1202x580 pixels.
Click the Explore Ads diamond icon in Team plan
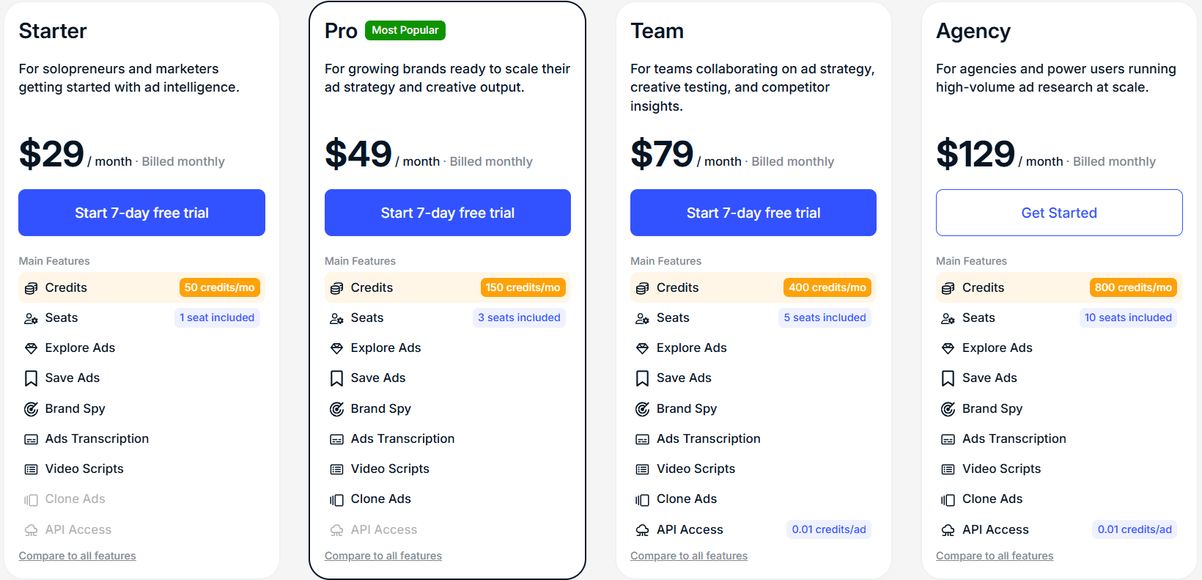click(642, 348)
